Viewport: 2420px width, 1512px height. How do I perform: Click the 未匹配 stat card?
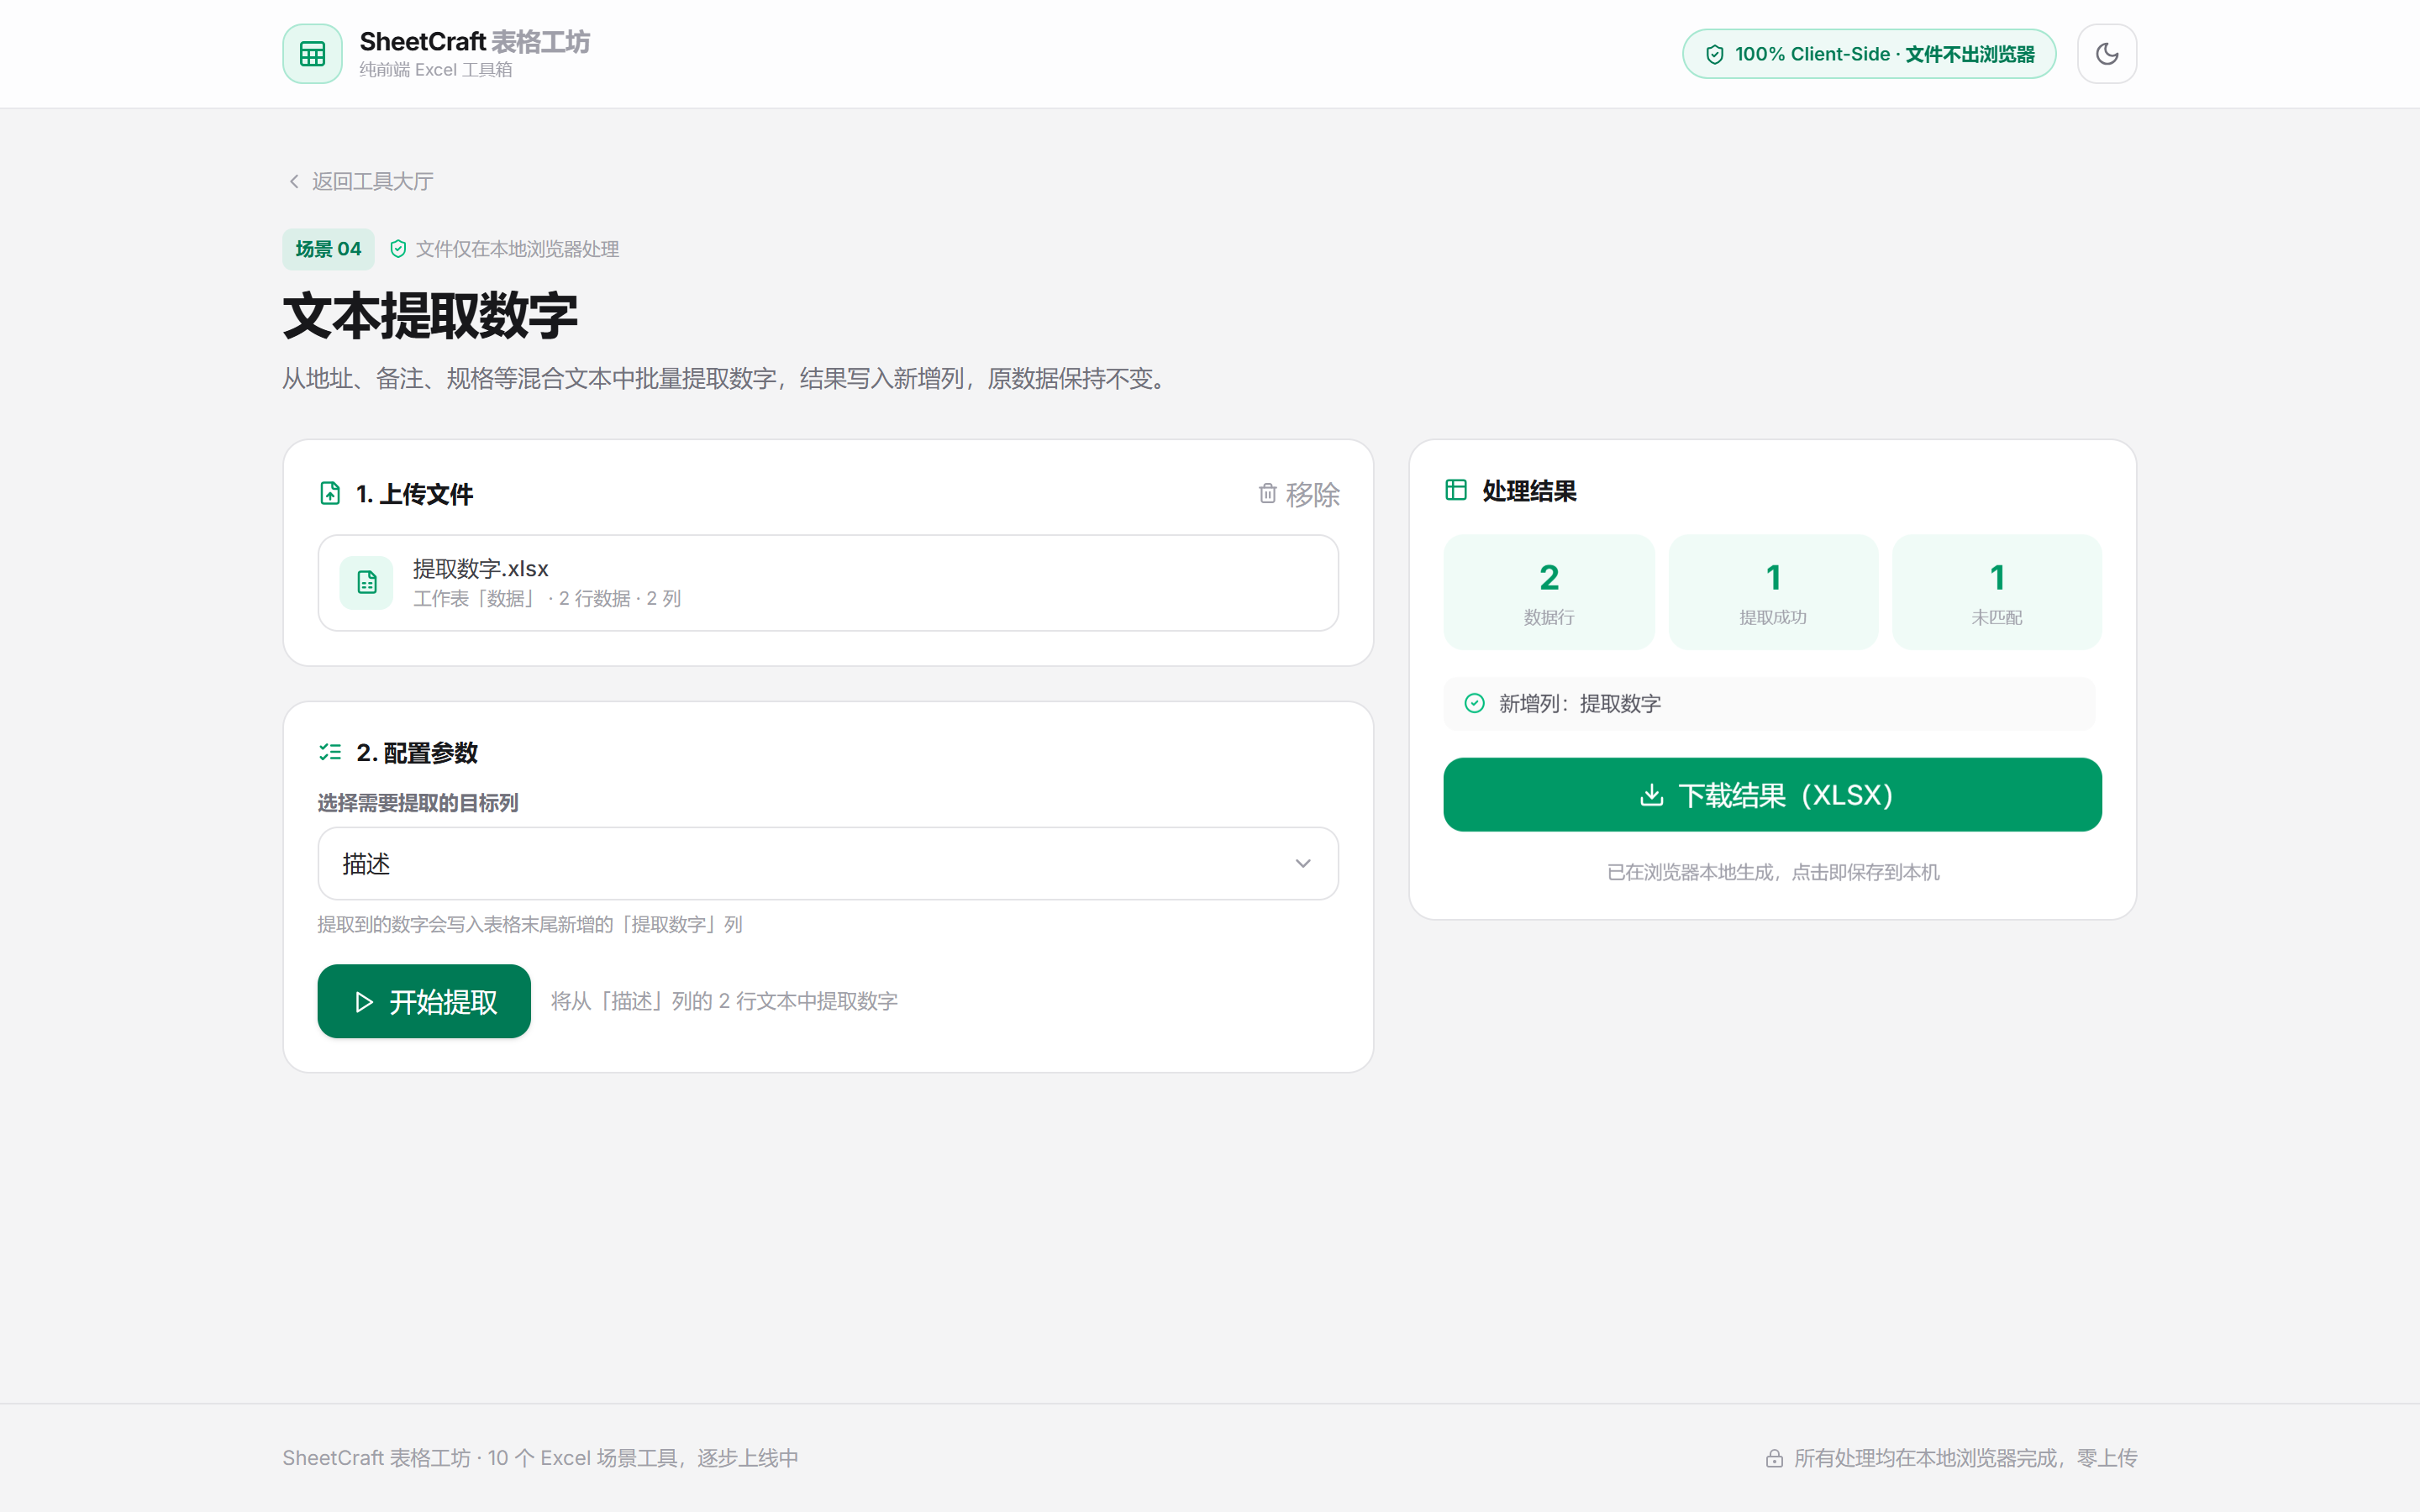[1997, 592]
